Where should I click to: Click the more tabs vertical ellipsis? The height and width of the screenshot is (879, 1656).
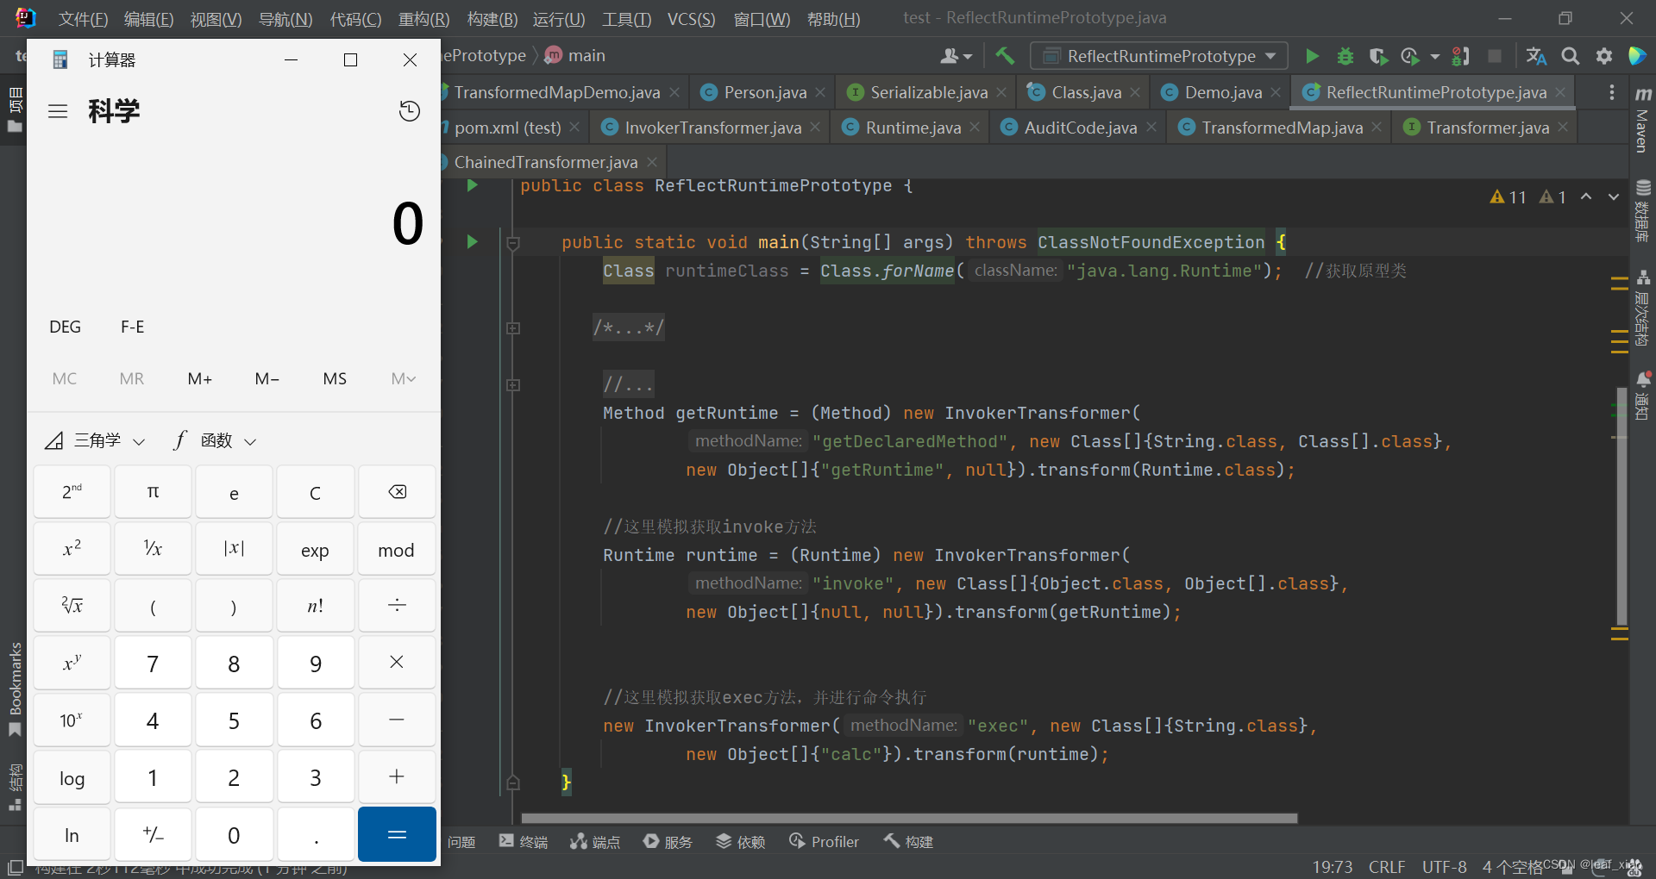point(1612,92)
